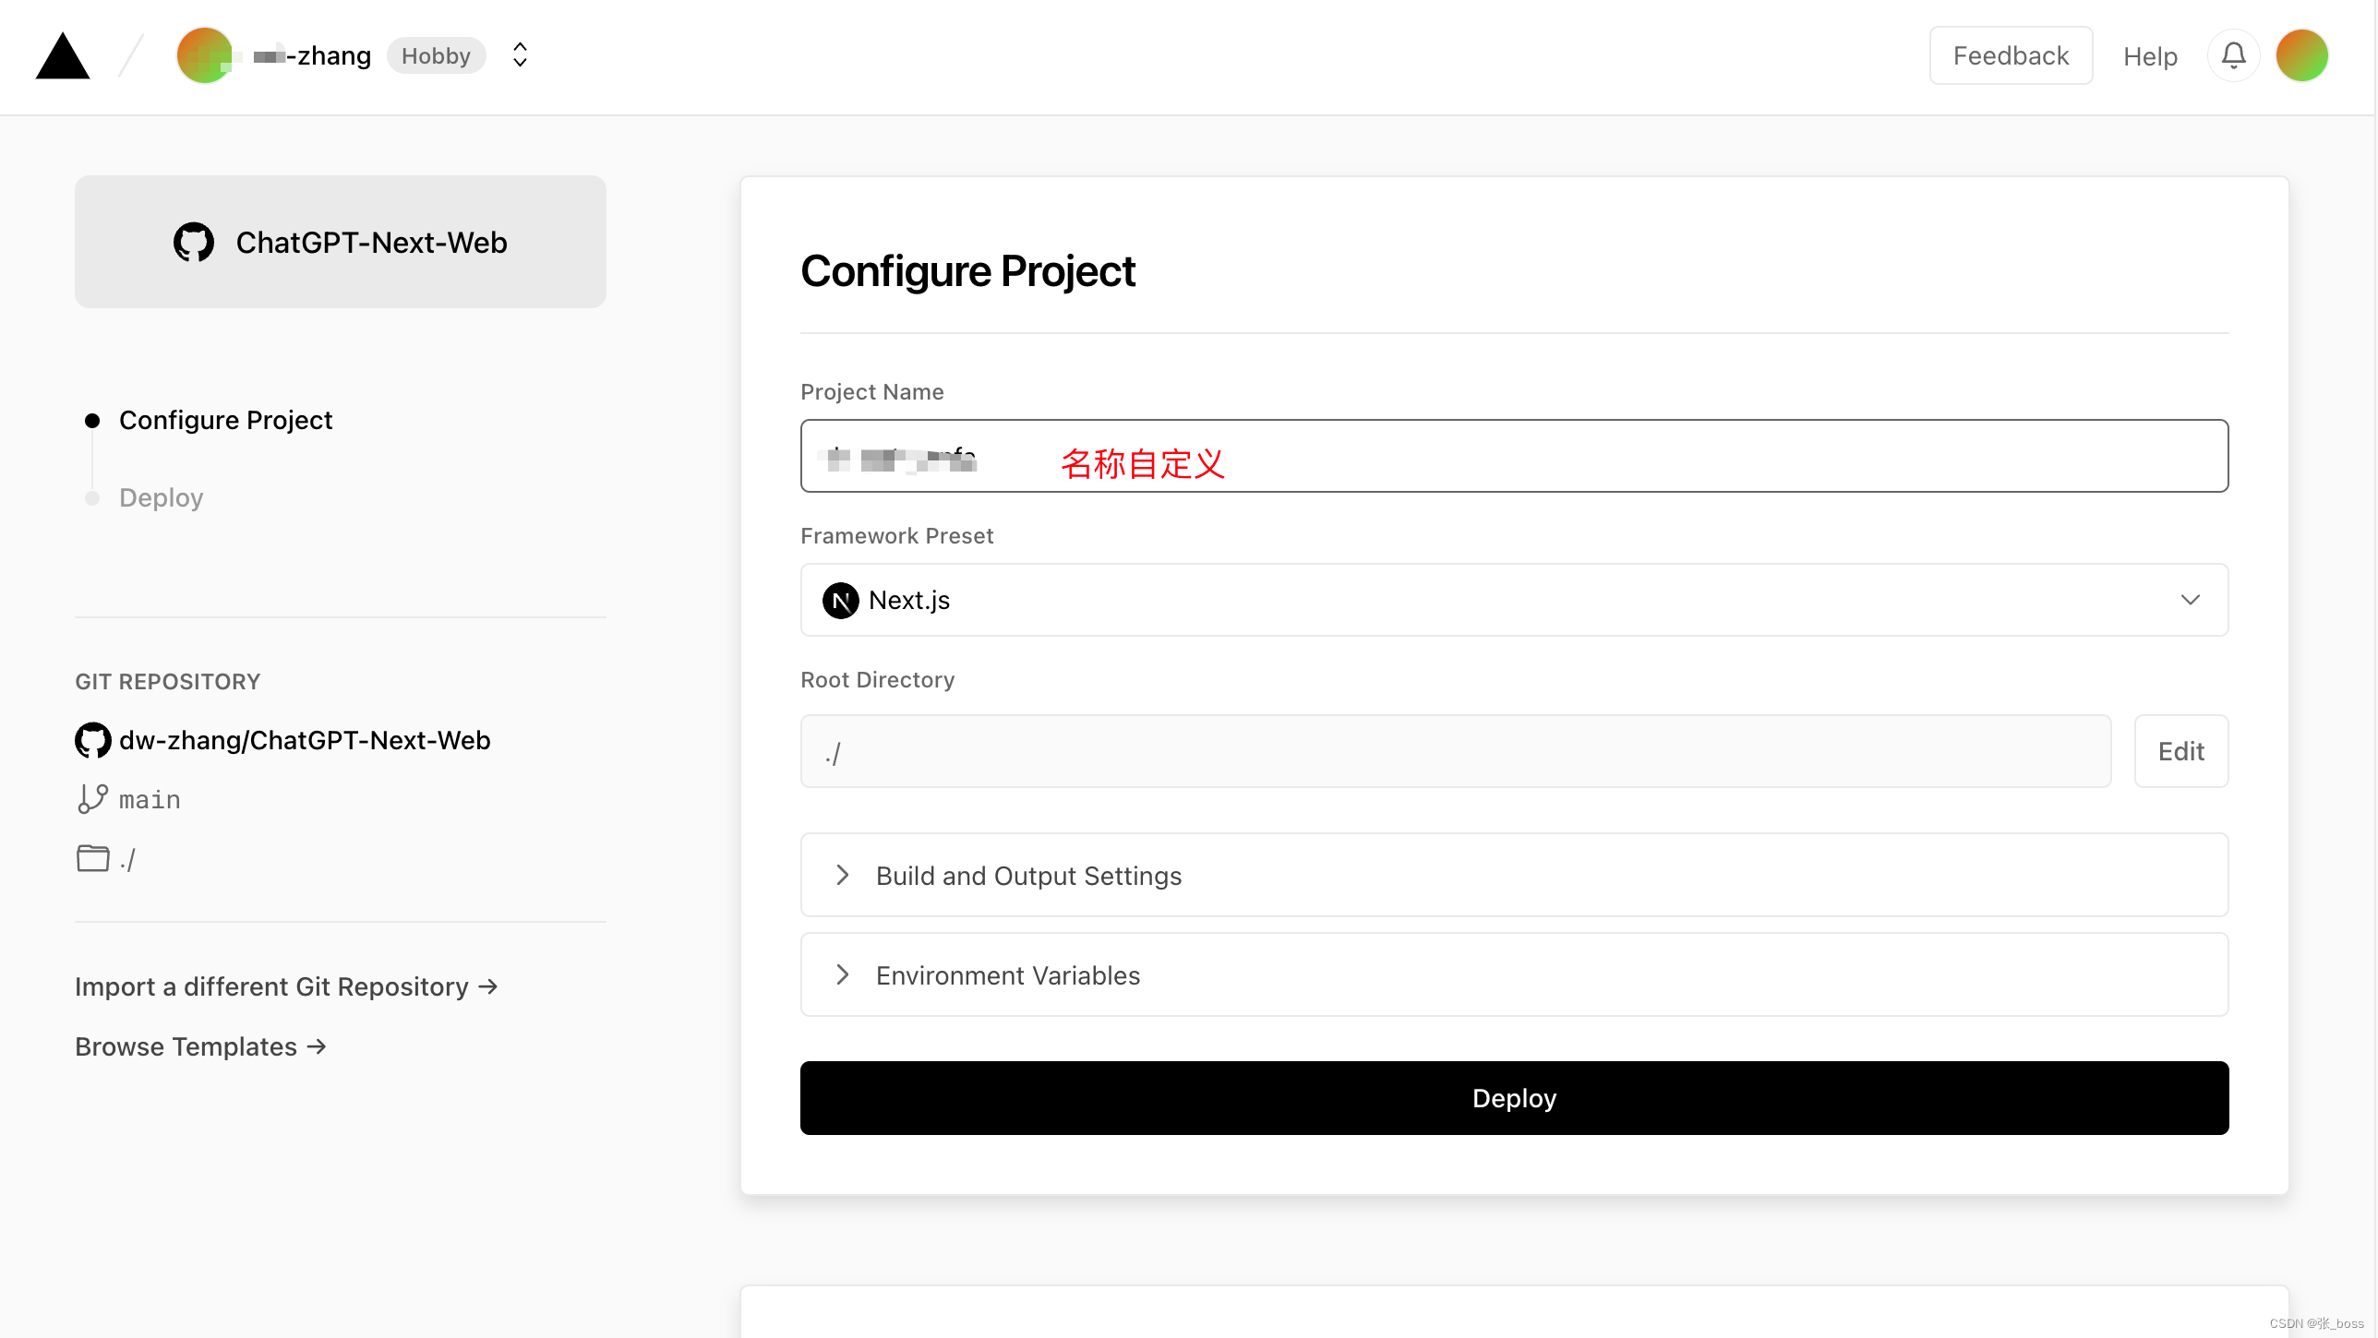The width and height of the screenshot is (2378, 1338).
Task: Click the Next.js logo in Framework Preset
Action: pos(840,600)
